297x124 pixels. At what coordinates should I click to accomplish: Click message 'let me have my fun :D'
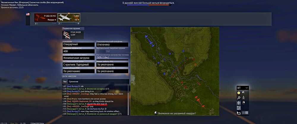97,109
